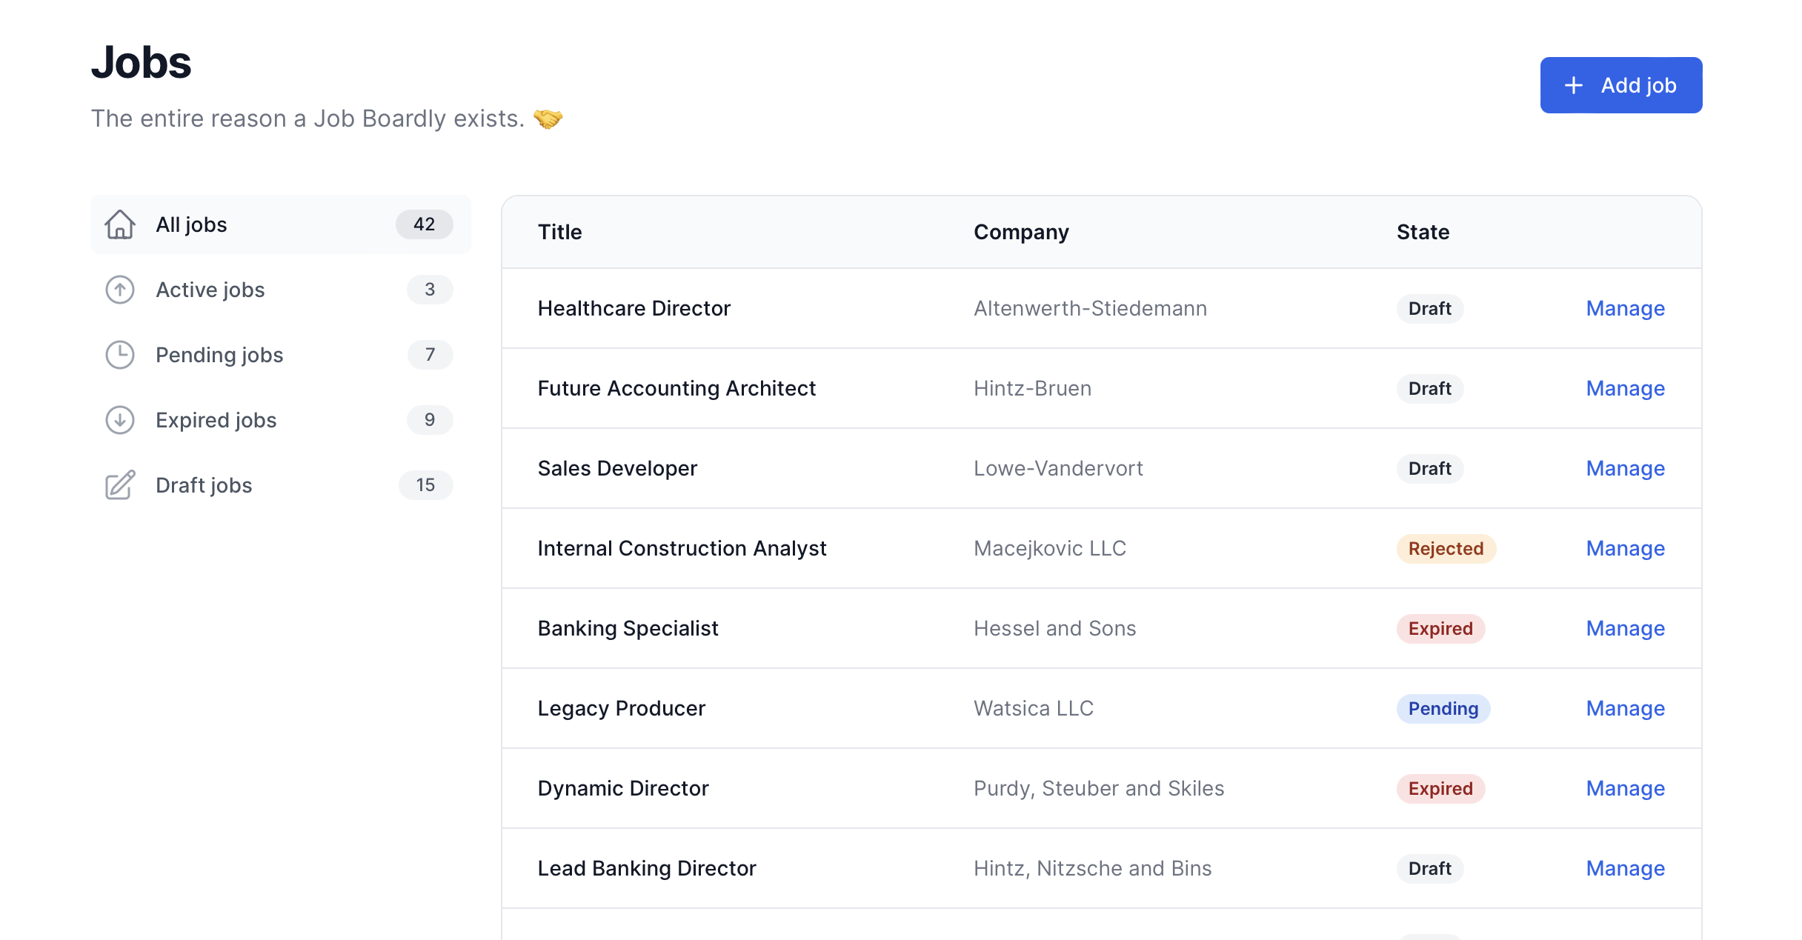Select the Active jobs sidebar entry
This screenshot has height=940, width=1802.
[210, 290]
